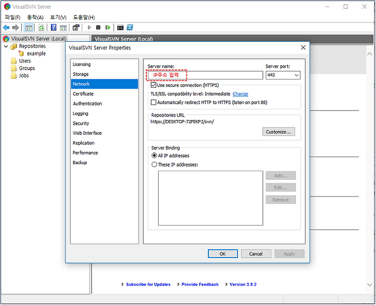Toggle the show/hide action pane icon
Viewport: 376px width, 305px height.
tap(63, 28)
